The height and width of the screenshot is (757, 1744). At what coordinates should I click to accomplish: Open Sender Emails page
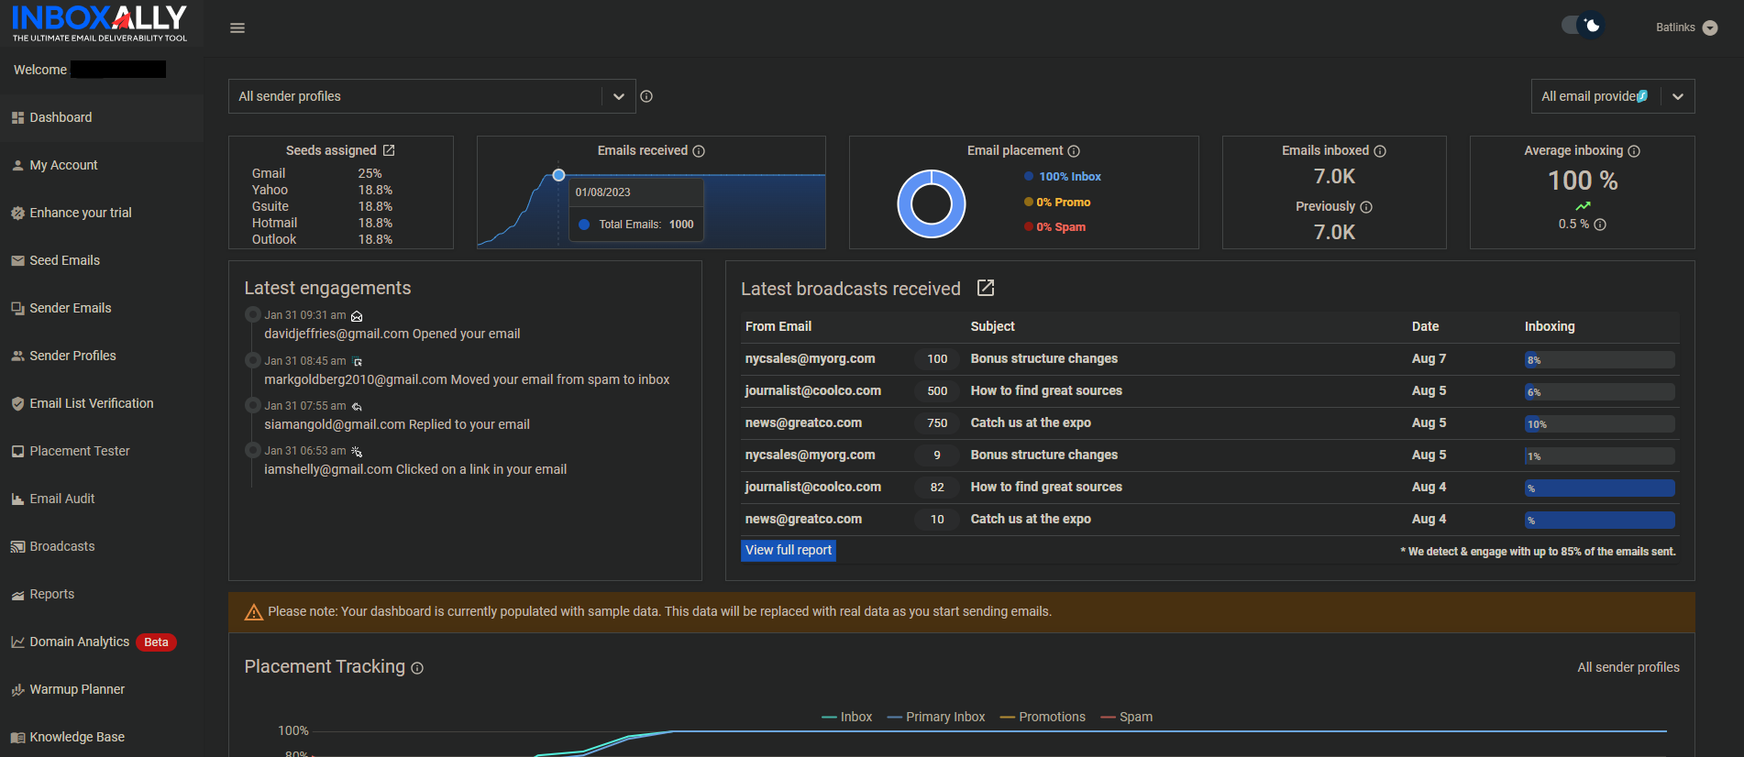[102, 308]
